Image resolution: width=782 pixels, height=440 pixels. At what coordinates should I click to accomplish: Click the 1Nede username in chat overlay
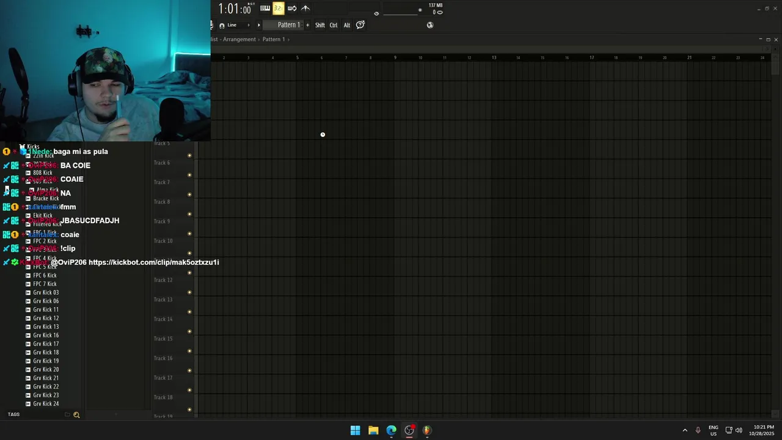[39, 152]
